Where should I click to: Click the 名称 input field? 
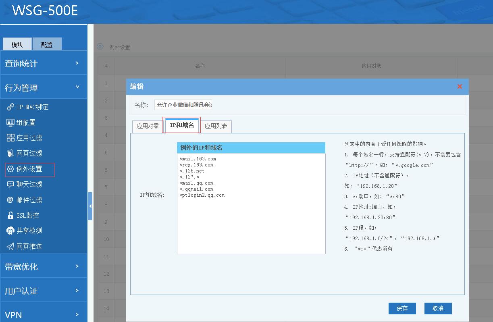(183, 105)
